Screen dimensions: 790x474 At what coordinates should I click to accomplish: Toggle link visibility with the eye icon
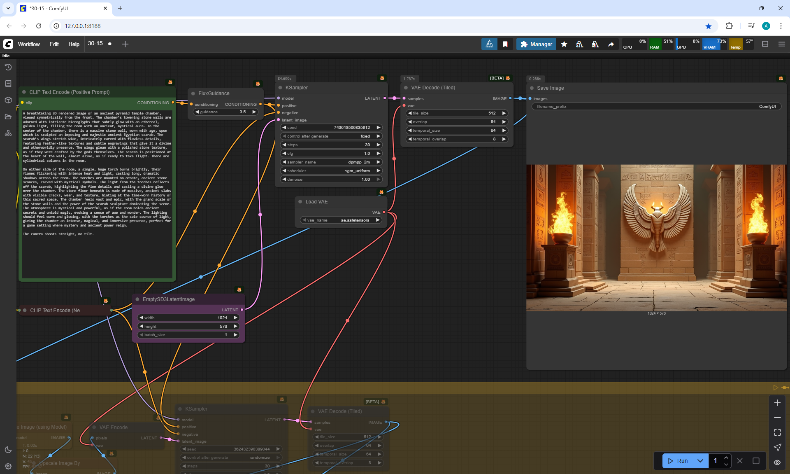[x=777, y=462]
